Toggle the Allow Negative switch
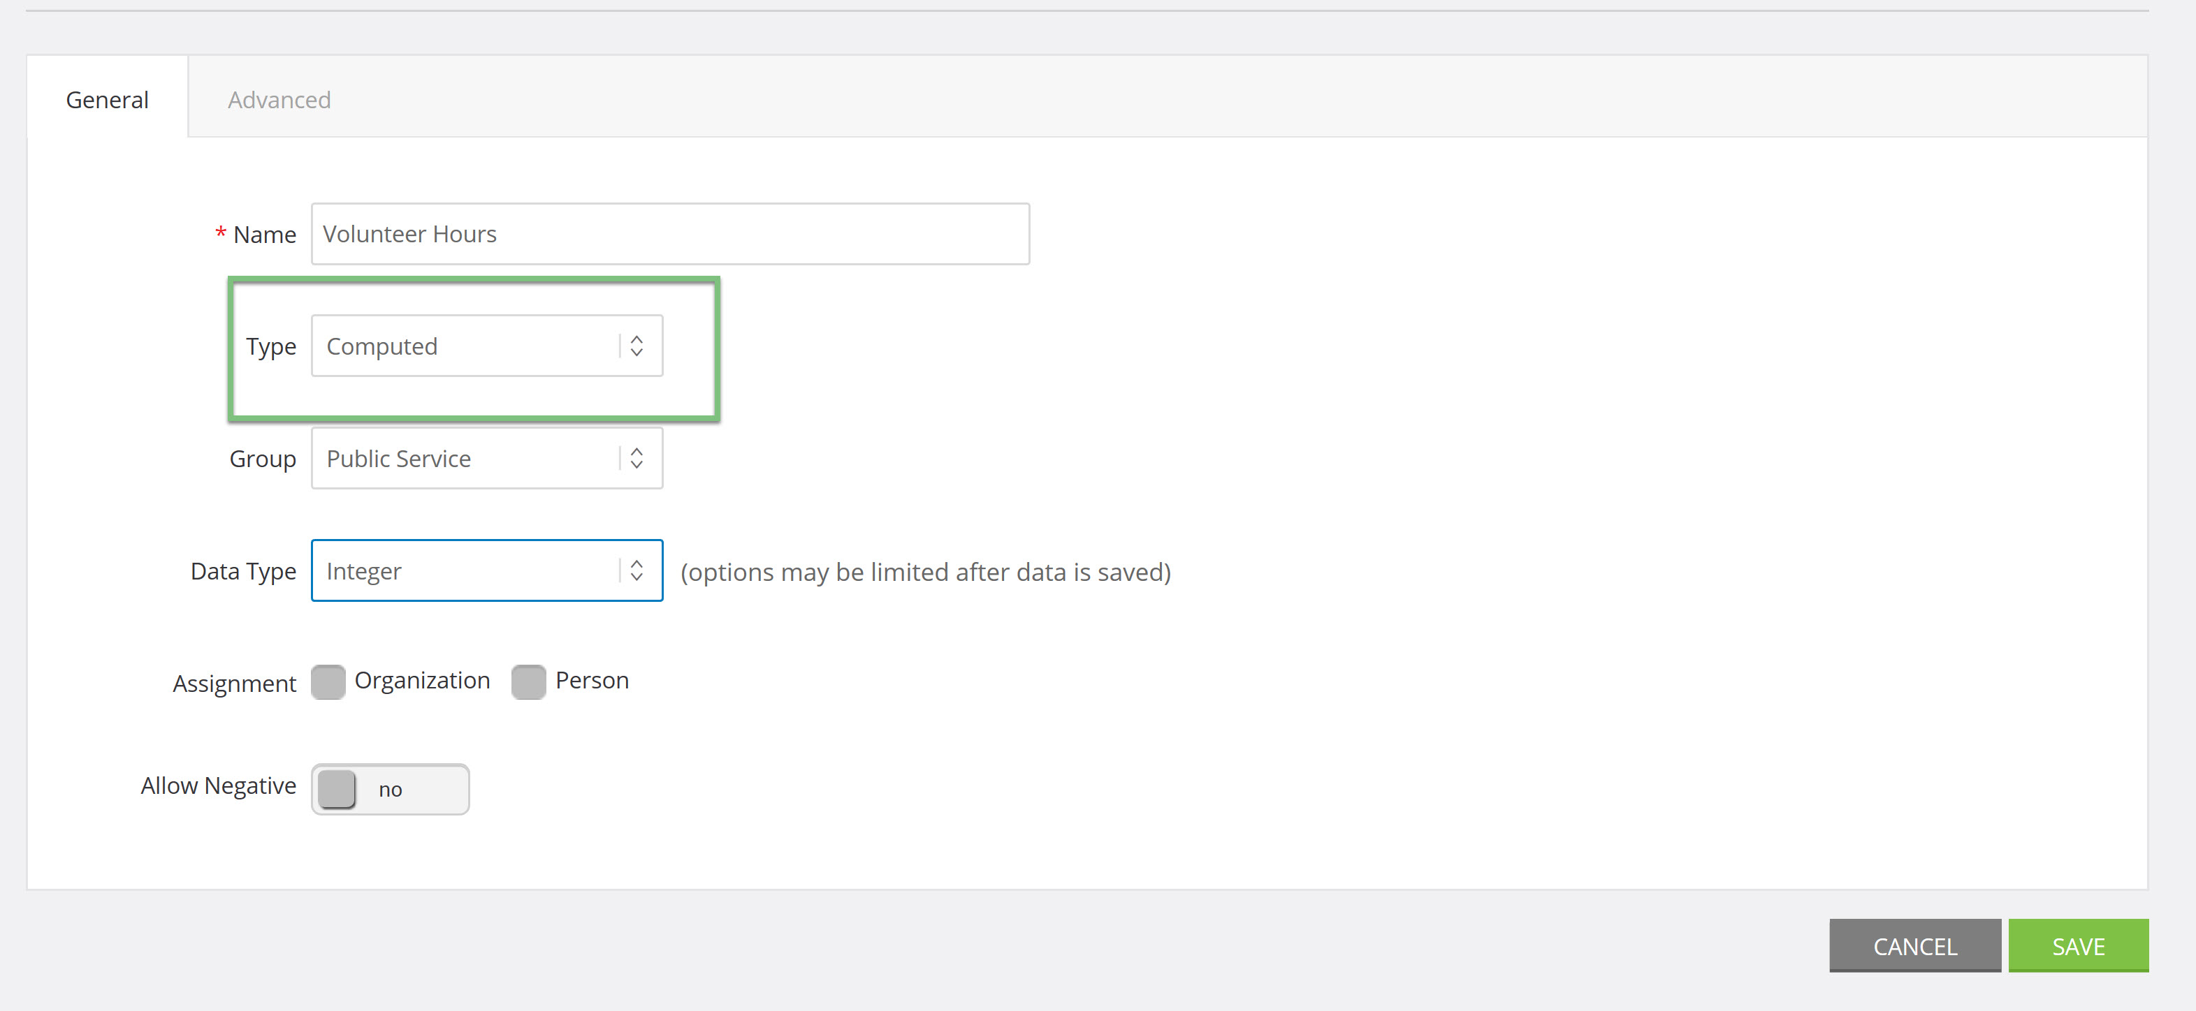Viewport: 2196px width, 1011px height. click(391, 789)
